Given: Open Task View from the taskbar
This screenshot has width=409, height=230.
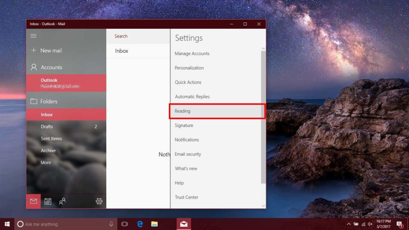Looking at the screenshot, I should (x=124, y=224).
